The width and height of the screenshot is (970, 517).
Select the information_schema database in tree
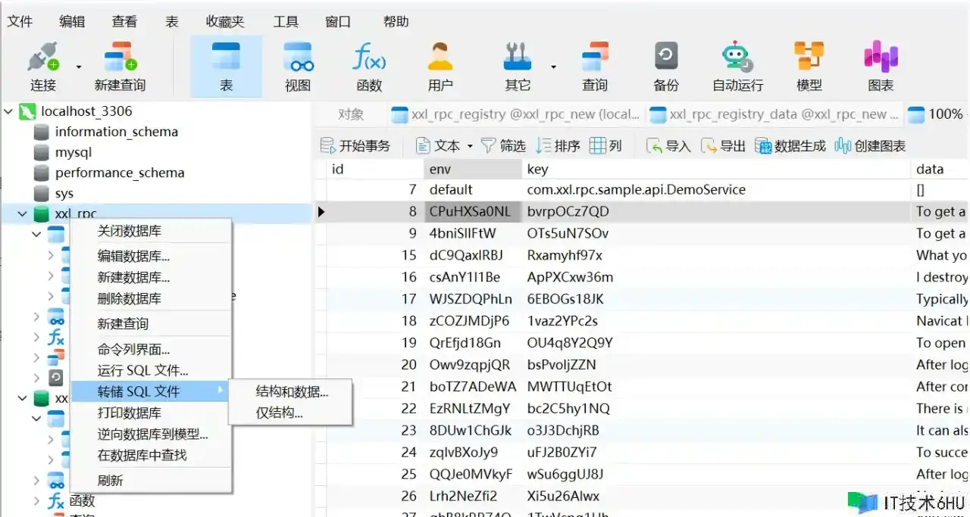click(116, 132)
